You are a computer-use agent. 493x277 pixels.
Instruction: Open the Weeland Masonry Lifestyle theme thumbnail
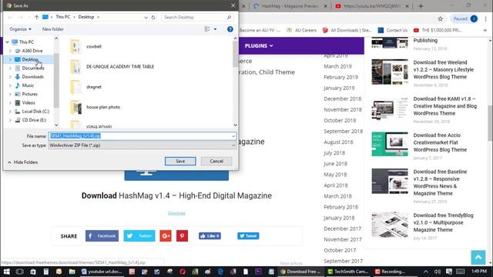tap(390, 72)
